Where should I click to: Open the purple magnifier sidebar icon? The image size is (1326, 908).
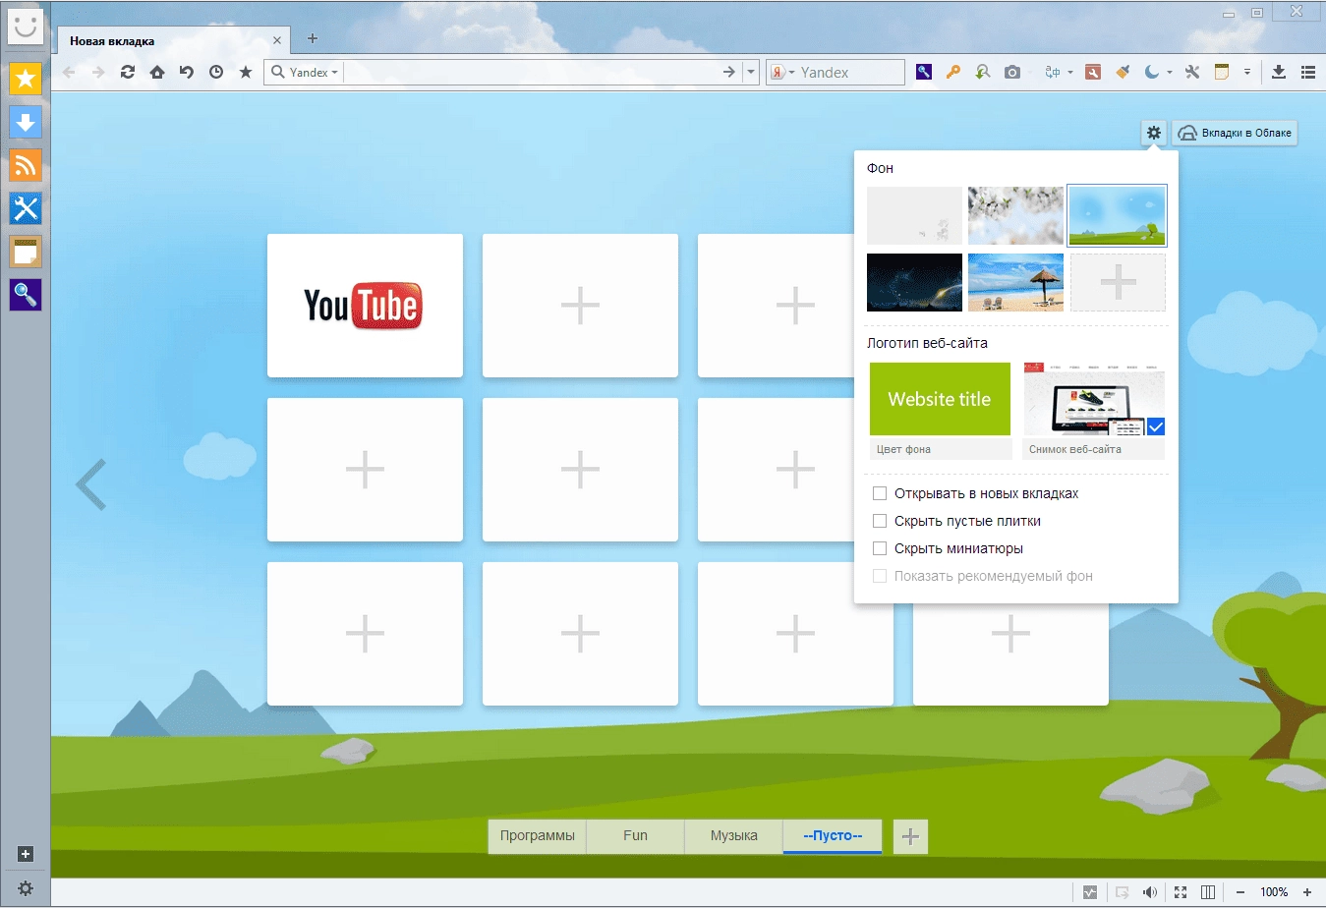(26, 295)
